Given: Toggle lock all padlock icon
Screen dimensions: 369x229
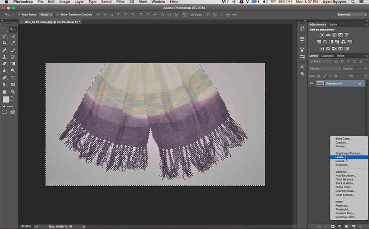Looking at the screenshot, I should pyautogui.click(x=336, y=76).
